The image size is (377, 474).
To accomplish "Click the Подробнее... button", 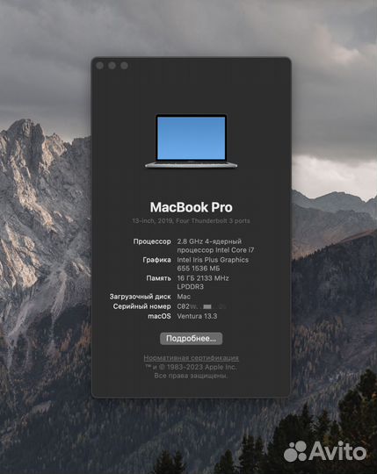I will pyautogui.click(x=191, y=339).
